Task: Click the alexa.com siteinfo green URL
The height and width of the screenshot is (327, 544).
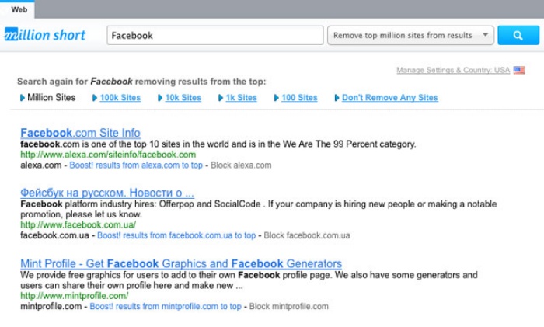Action: pyautogui.click(x=108, y=155)
